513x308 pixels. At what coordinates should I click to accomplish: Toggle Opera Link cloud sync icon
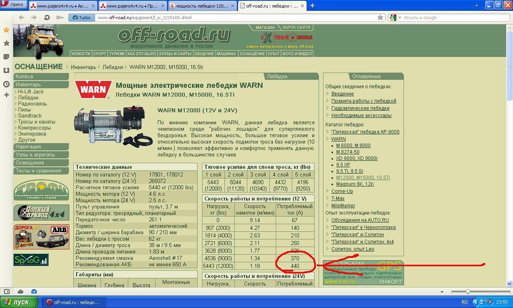click(20, 292)
